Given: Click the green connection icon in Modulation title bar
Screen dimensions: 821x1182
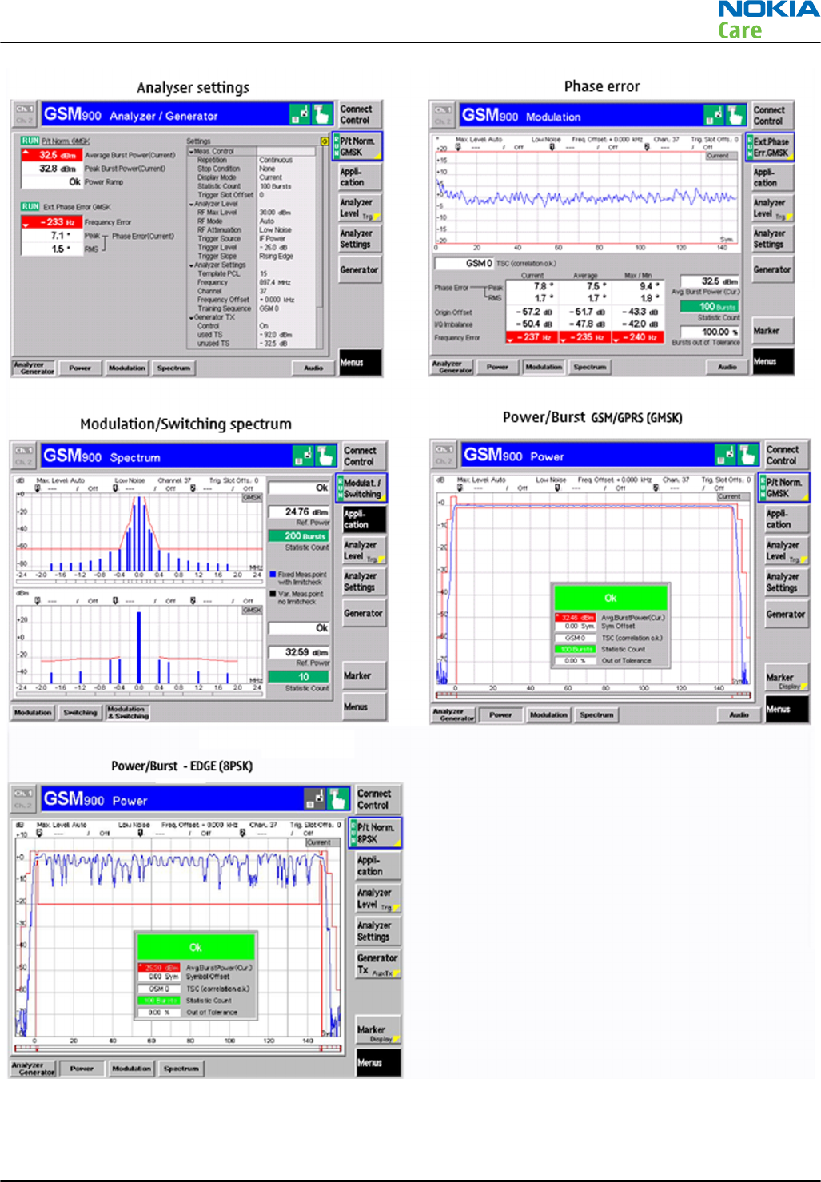Looking at the screenshot, I should (x=715, y=115).
